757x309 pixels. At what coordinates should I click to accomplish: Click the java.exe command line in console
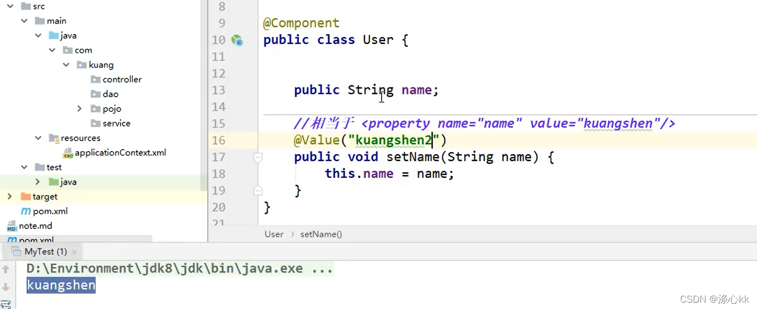(180, 269)
